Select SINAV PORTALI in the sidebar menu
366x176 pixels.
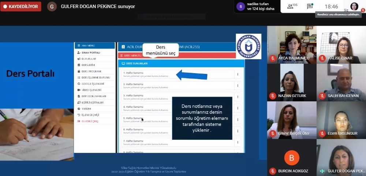[90, 53]
